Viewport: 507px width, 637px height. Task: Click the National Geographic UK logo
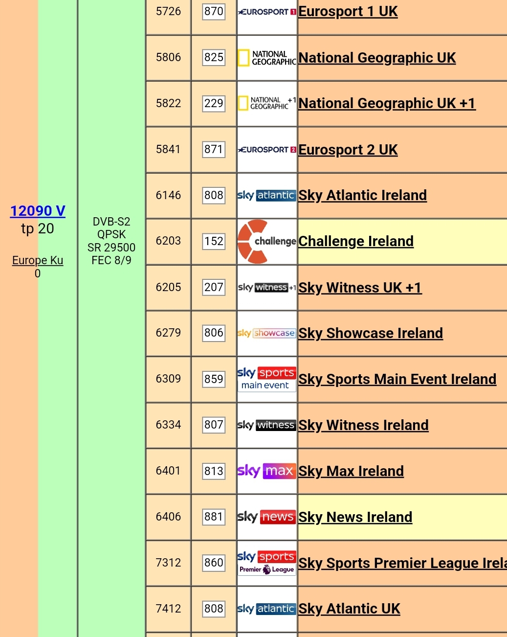pos(267,58)
